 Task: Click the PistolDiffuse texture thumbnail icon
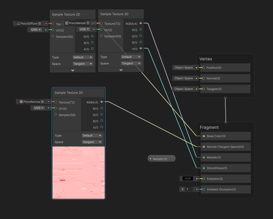(18, 23)
